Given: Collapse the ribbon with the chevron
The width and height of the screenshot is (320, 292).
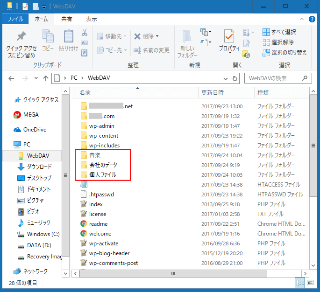Looking at the screenshot, I should (x=302, y=20).
